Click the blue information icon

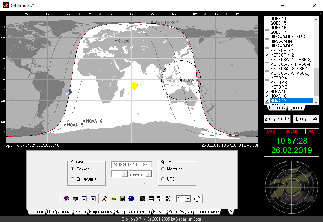pos(131,198)
